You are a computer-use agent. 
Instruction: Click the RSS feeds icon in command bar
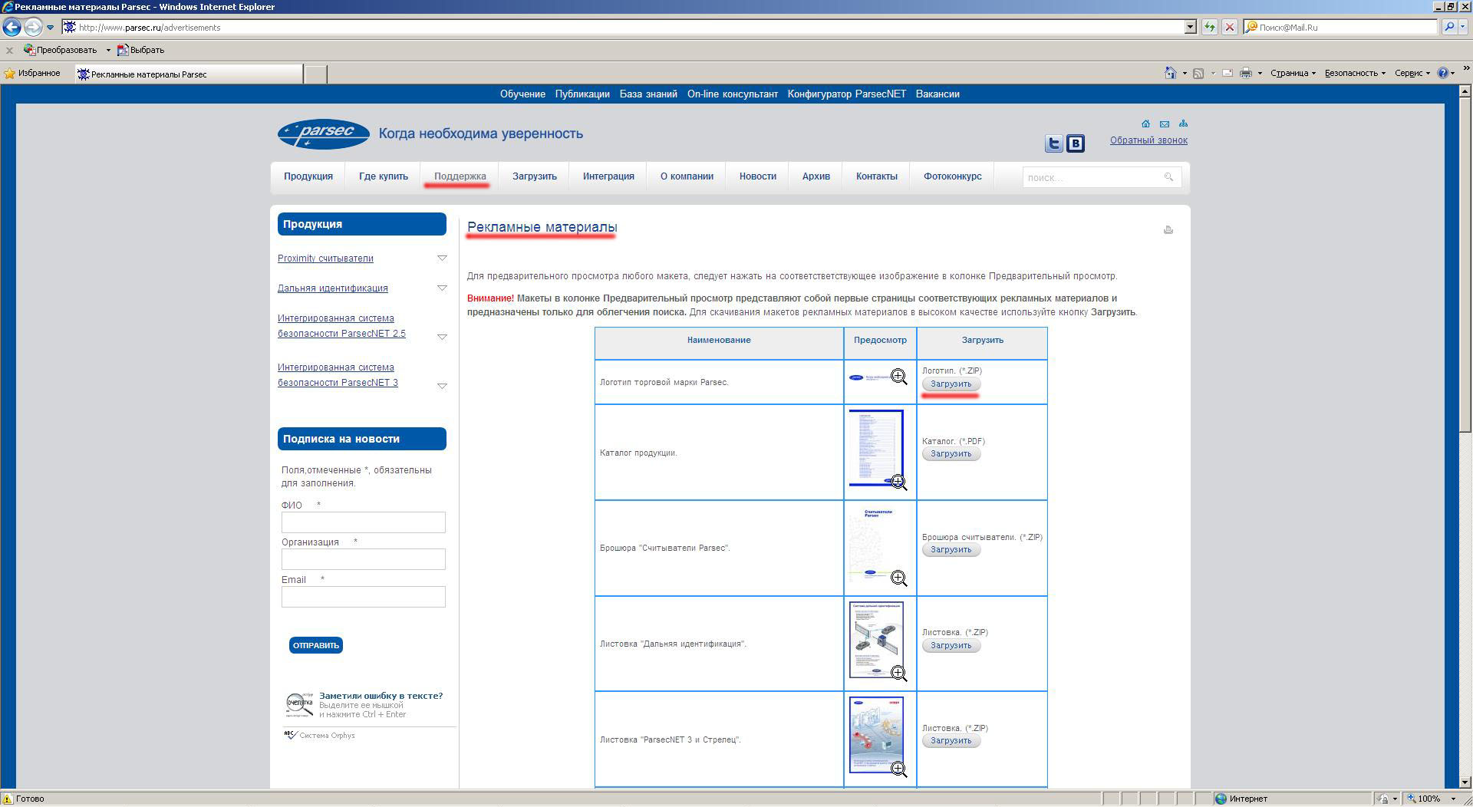tap(1198, 73)
